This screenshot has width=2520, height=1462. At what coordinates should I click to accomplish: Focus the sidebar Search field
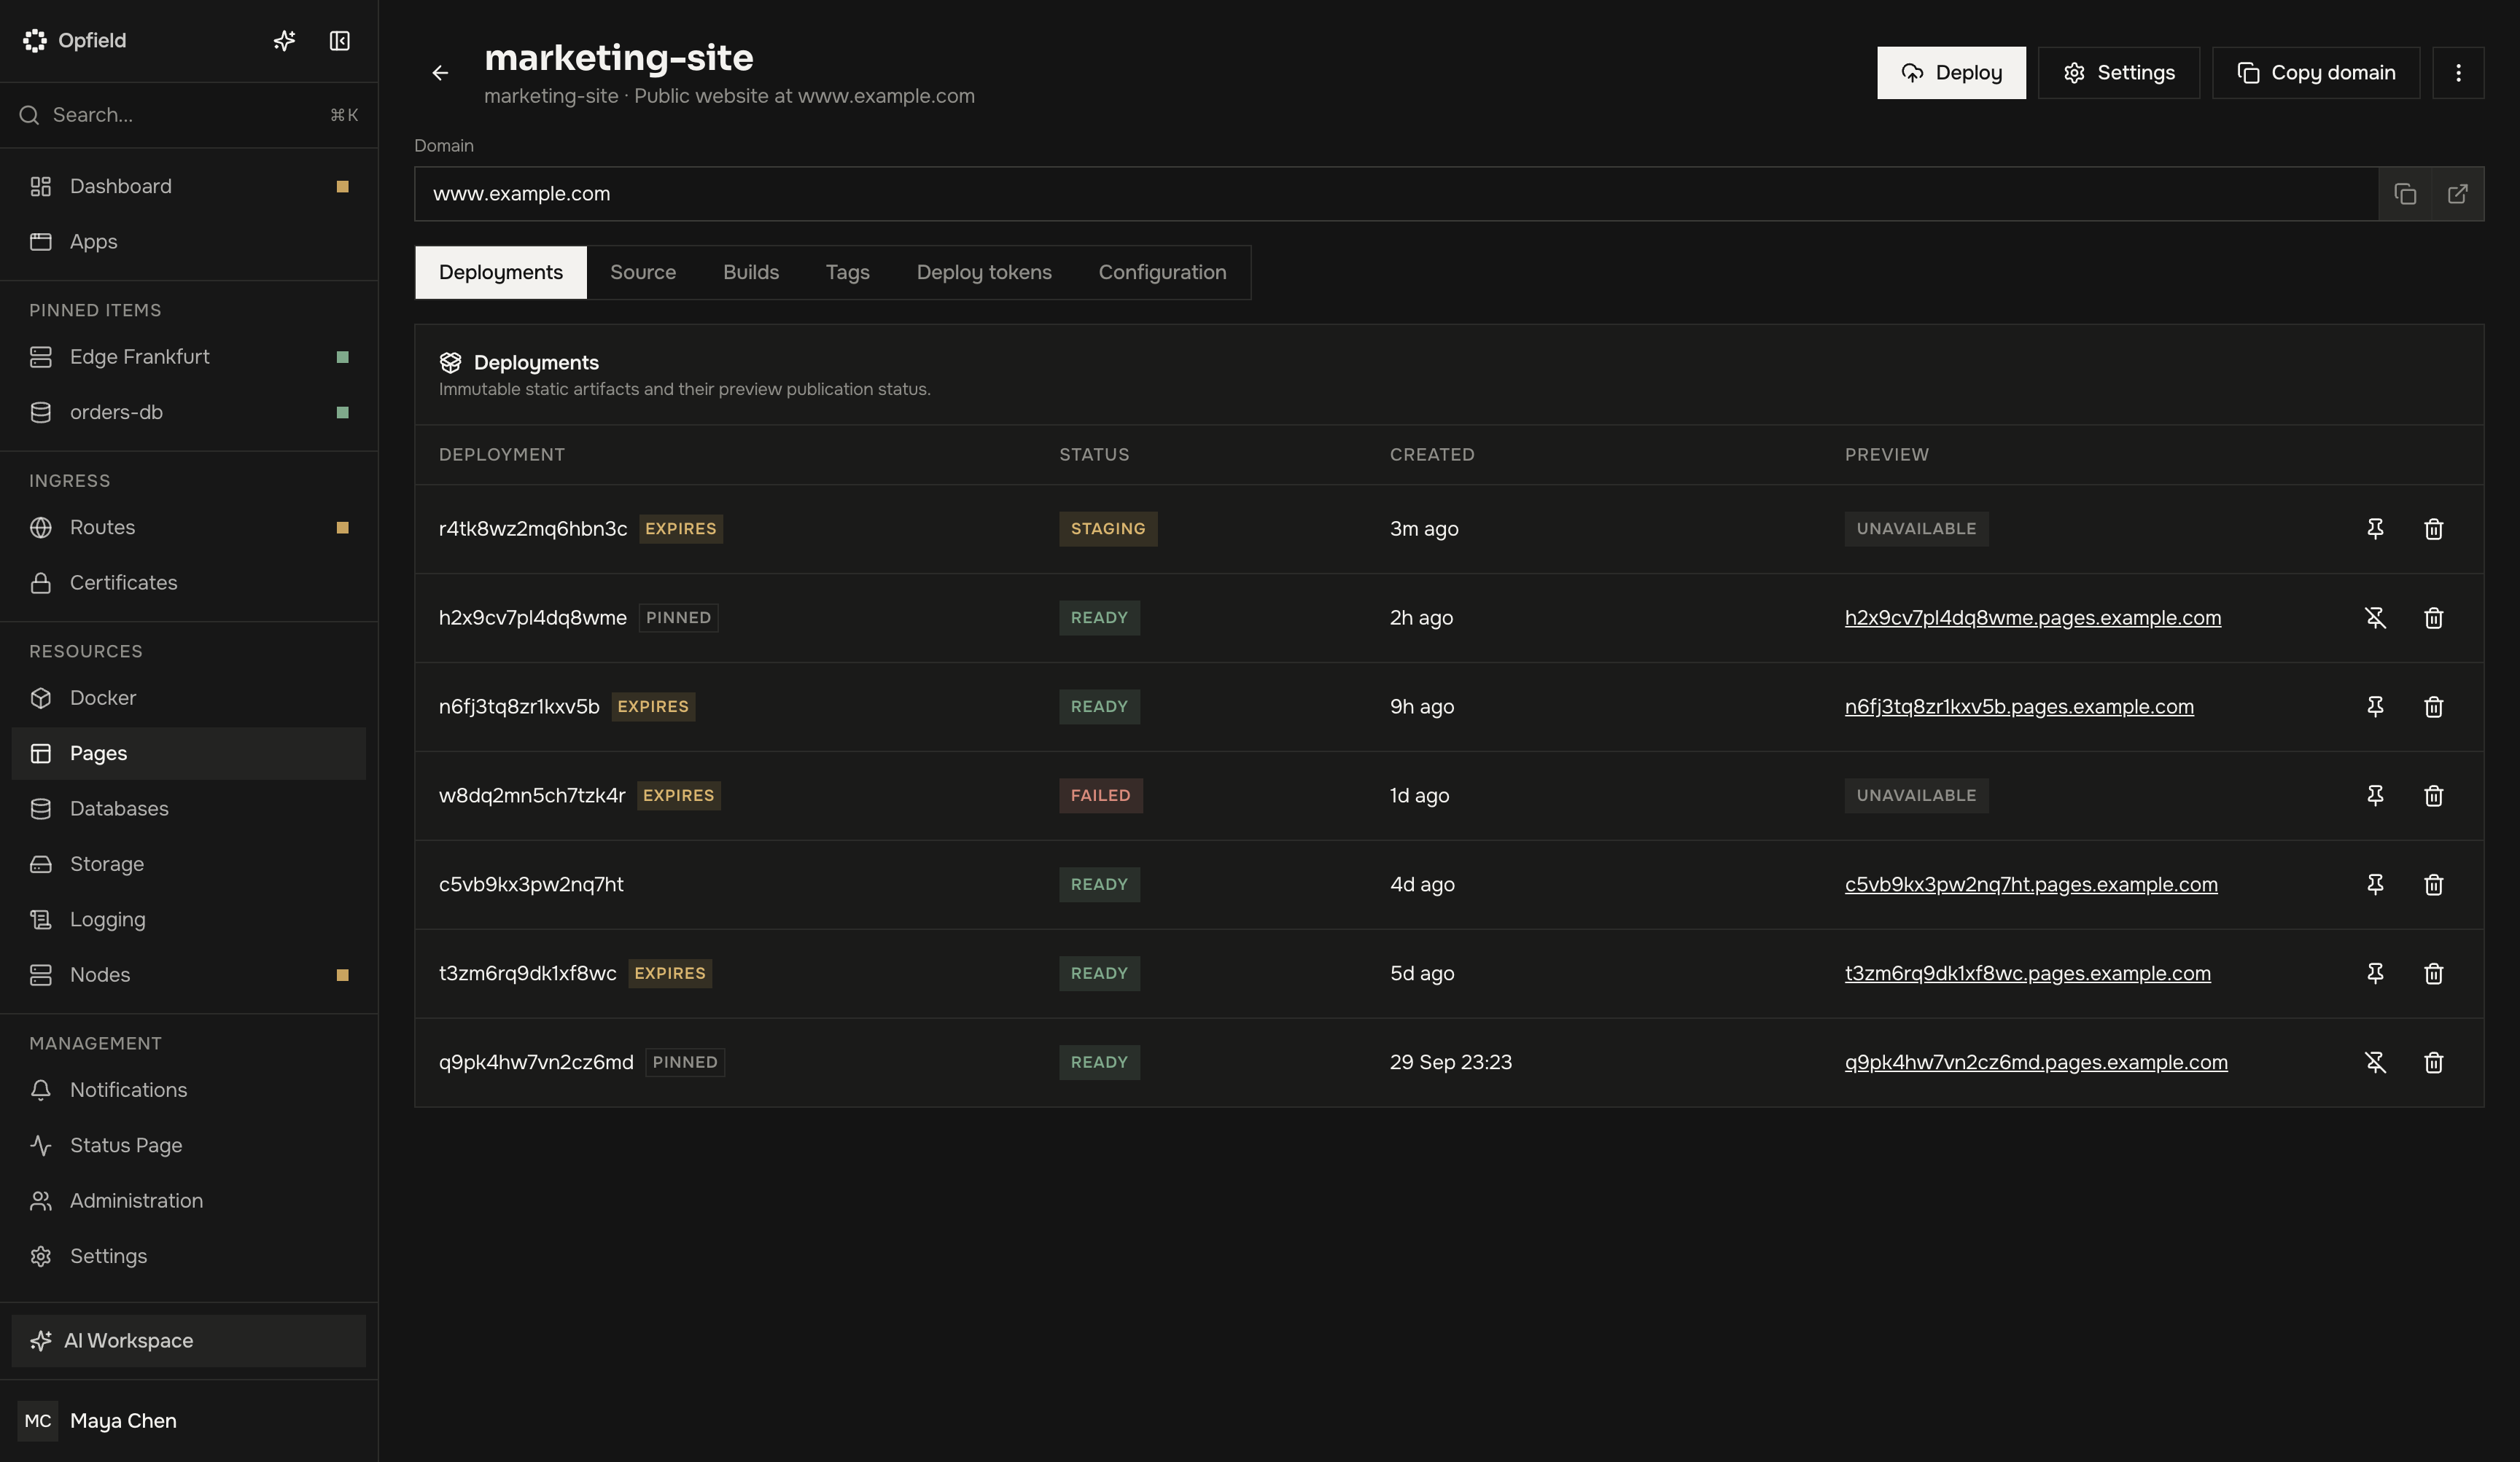[x=189, y=115]
